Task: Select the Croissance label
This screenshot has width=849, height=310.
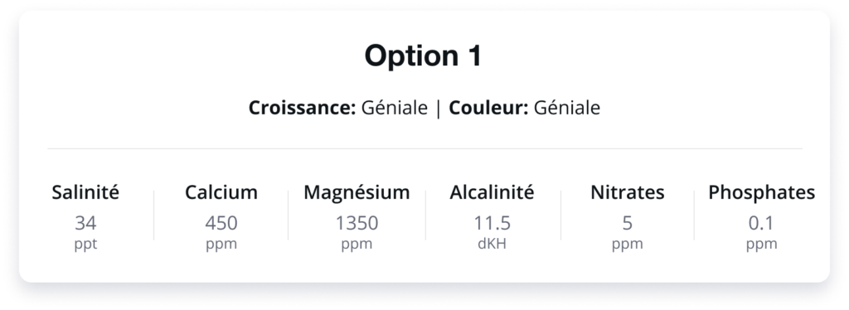Action: (302, 108)
